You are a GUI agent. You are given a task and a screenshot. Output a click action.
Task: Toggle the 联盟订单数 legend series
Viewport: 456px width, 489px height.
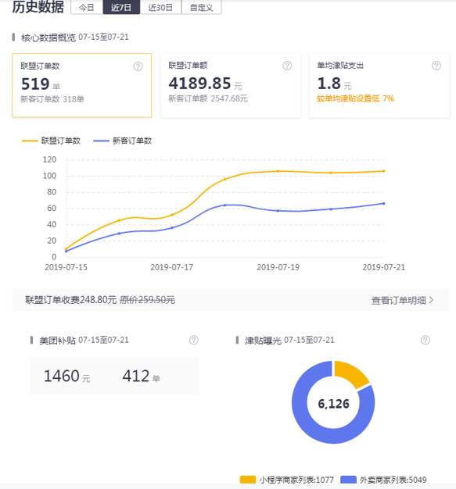(x=51, y=141)
